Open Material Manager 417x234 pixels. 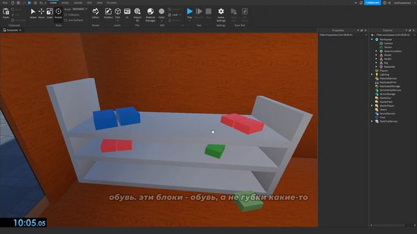coord(151,14)
